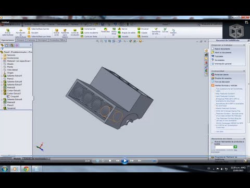The width and height of the screenshot is (250, 188).
Task: Choose the Corte barrido tool
Action: pyautogui.click(x=88, y=29)
